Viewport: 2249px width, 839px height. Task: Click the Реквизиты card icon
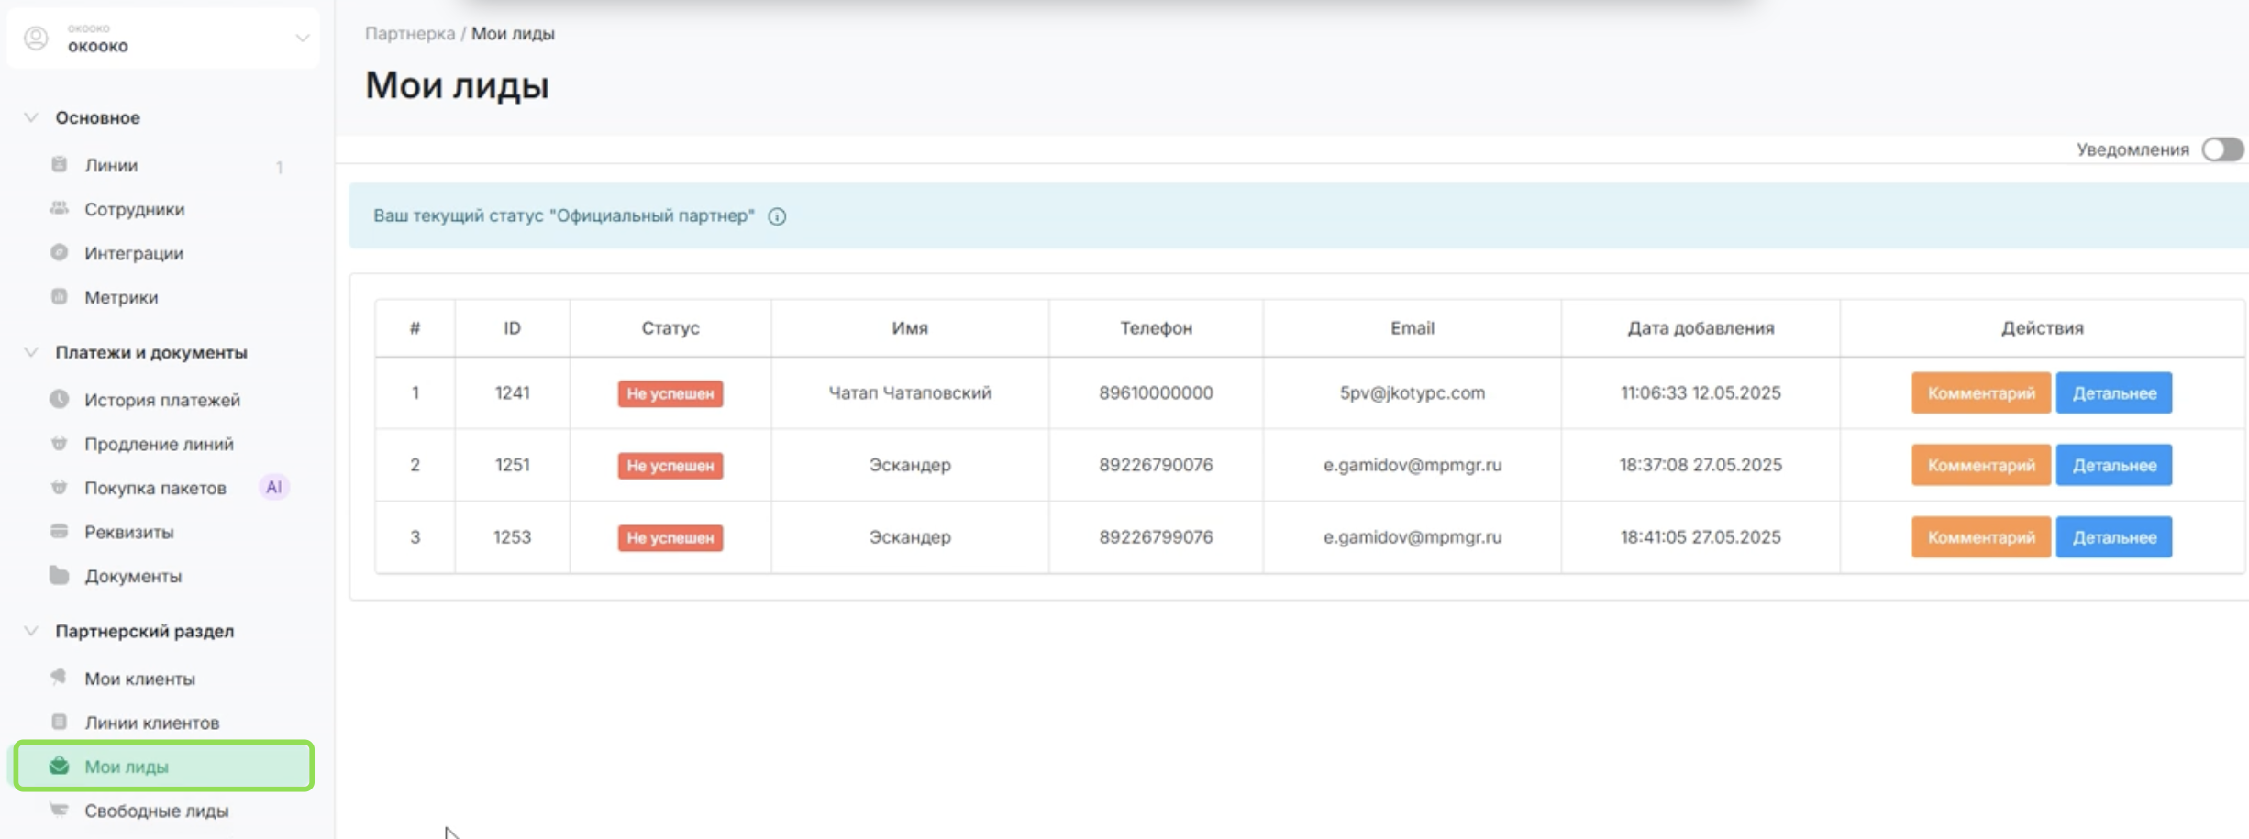[60, 531]
